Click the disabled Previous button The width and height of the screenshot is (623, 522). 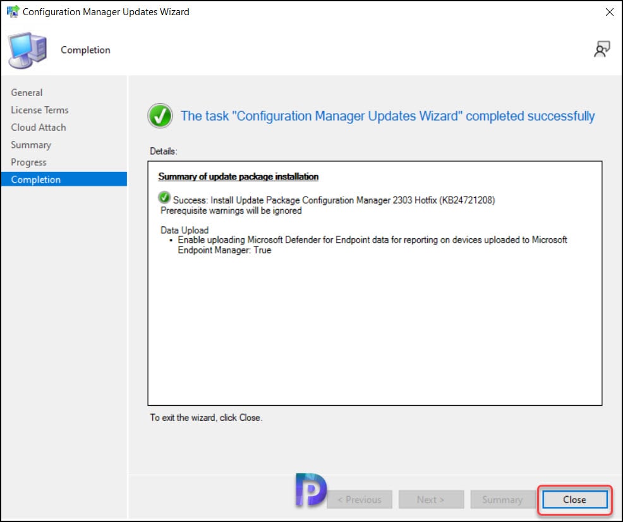pos(360,499)
